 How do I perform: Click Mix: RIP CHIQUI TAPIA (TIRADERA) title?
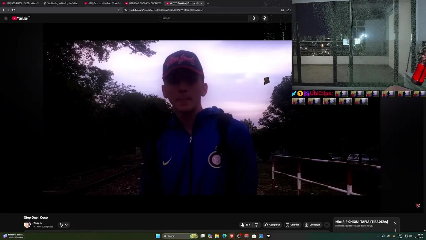[x=362, y=222]
